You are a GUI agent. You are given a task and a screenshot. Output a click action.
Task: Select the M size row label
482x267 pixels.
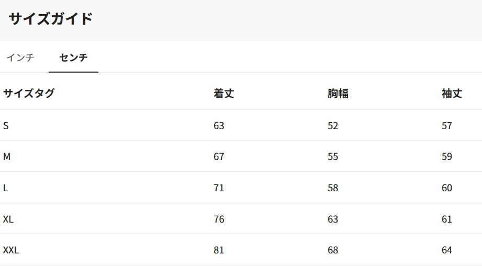(7, 157)
